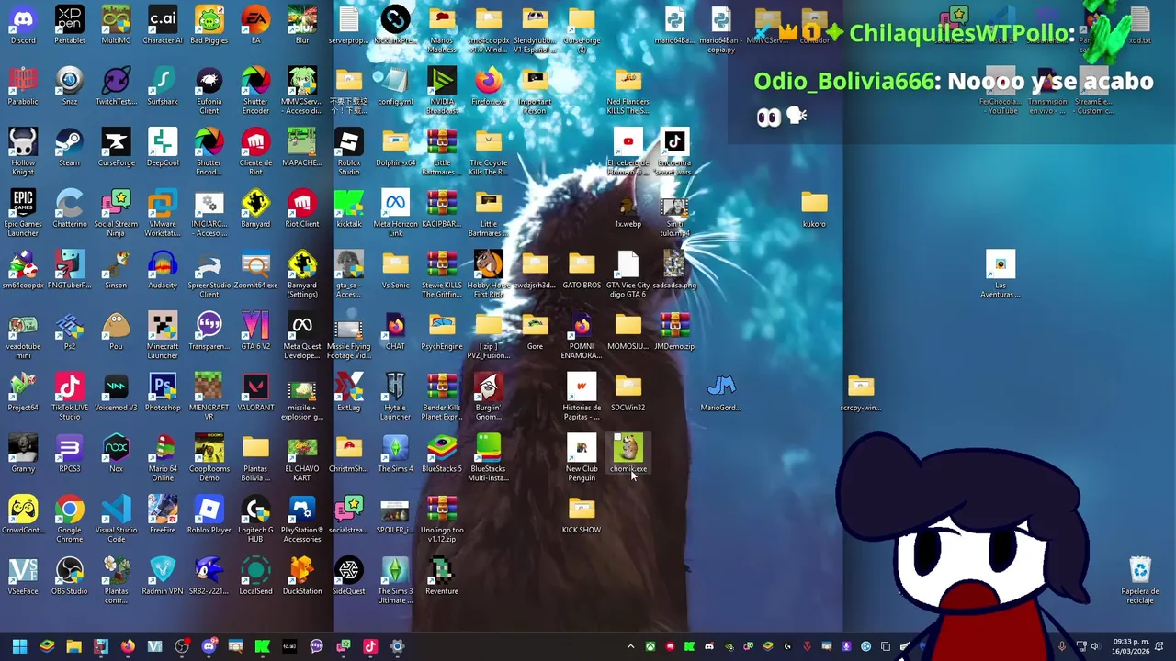Select the Granny desktop icon
This screenshot has width=1176, height=661.
(23, 454)
